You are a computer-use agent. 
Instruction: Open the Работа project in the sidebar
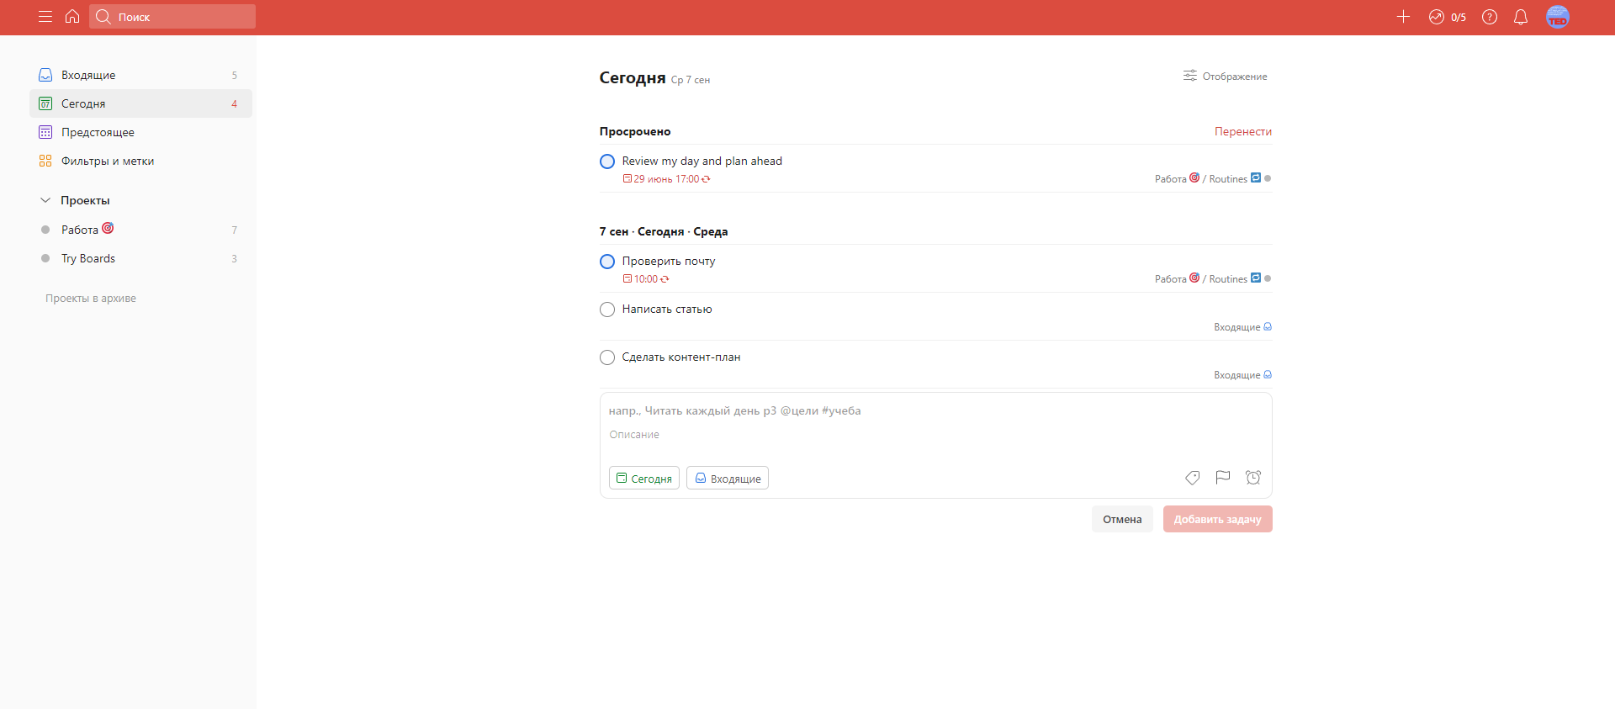(x=140, y=230)
